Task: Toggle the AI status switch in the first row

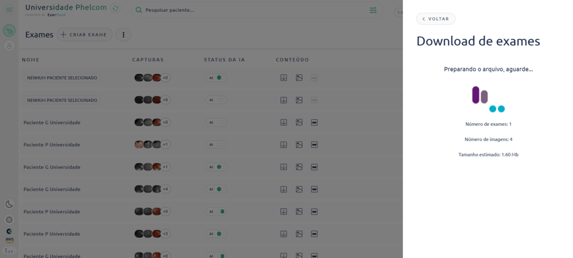Action: tap(216, 78)
